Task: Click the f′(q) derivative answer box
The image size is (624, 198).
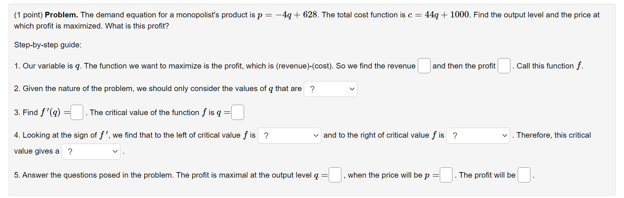Action: click(77, 113)
